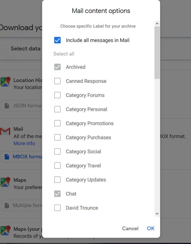Viewport: 191px width, 244px height.
Task: Click the Multiple formats file icon
Action: (7, 206)
